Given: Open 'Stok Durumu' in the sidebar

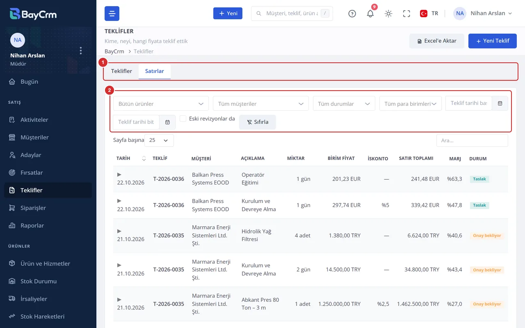Looking at the screenshot, I should point(48,281).
